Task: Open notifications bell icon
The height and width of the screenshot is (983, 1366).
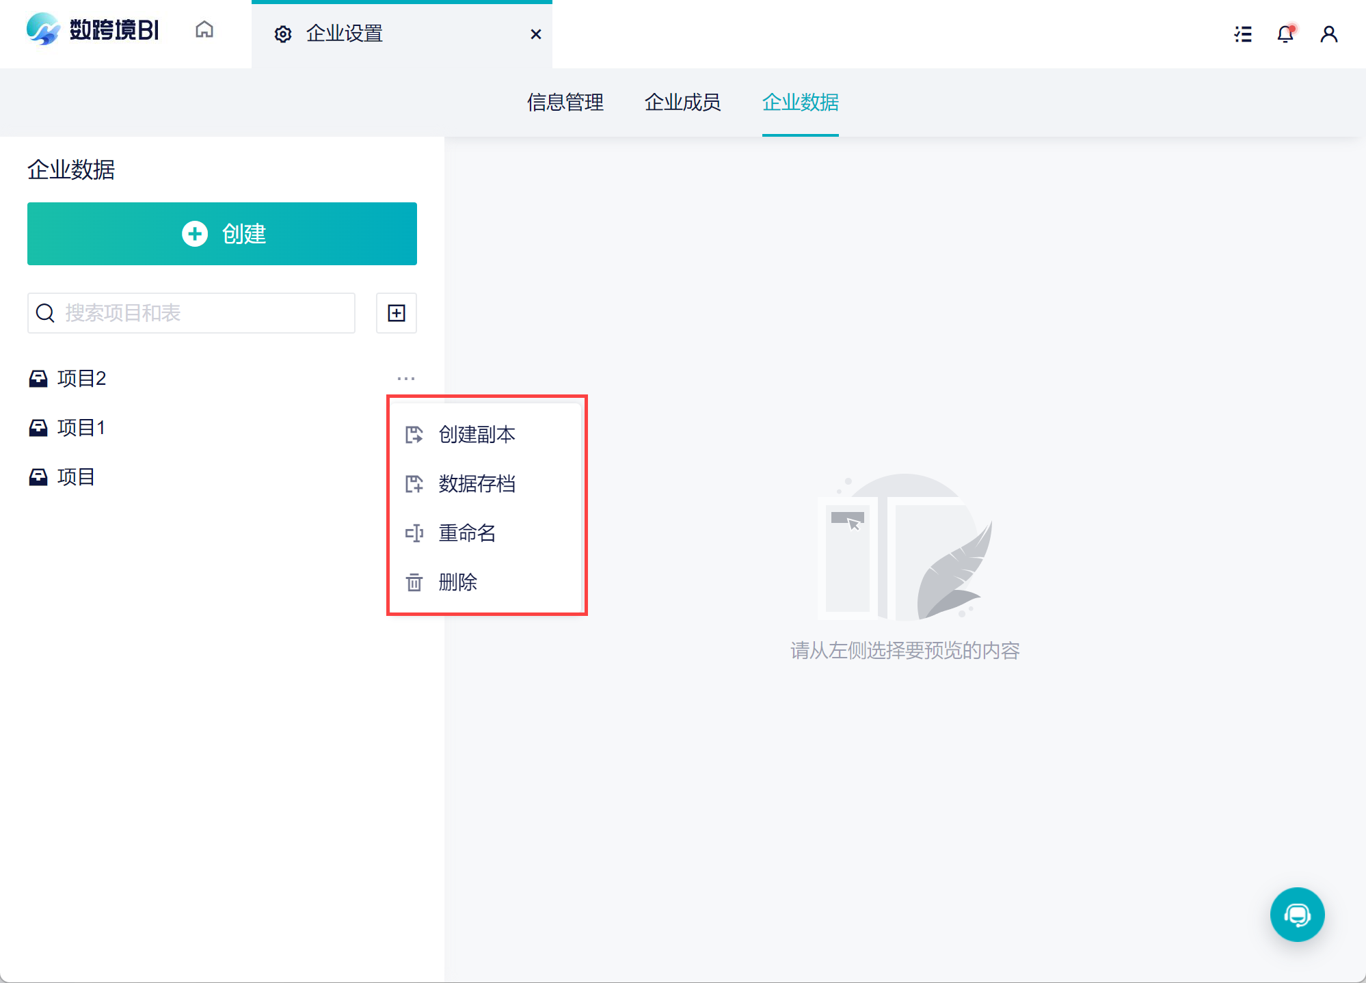Action: [1285, 33]
